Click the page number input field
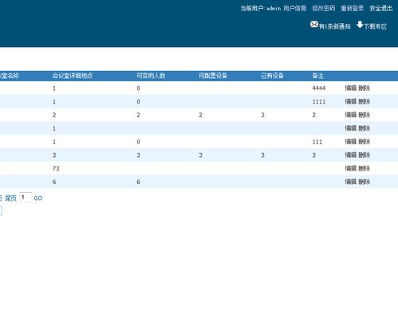398x314 pixels. click(x=26, y=198)
